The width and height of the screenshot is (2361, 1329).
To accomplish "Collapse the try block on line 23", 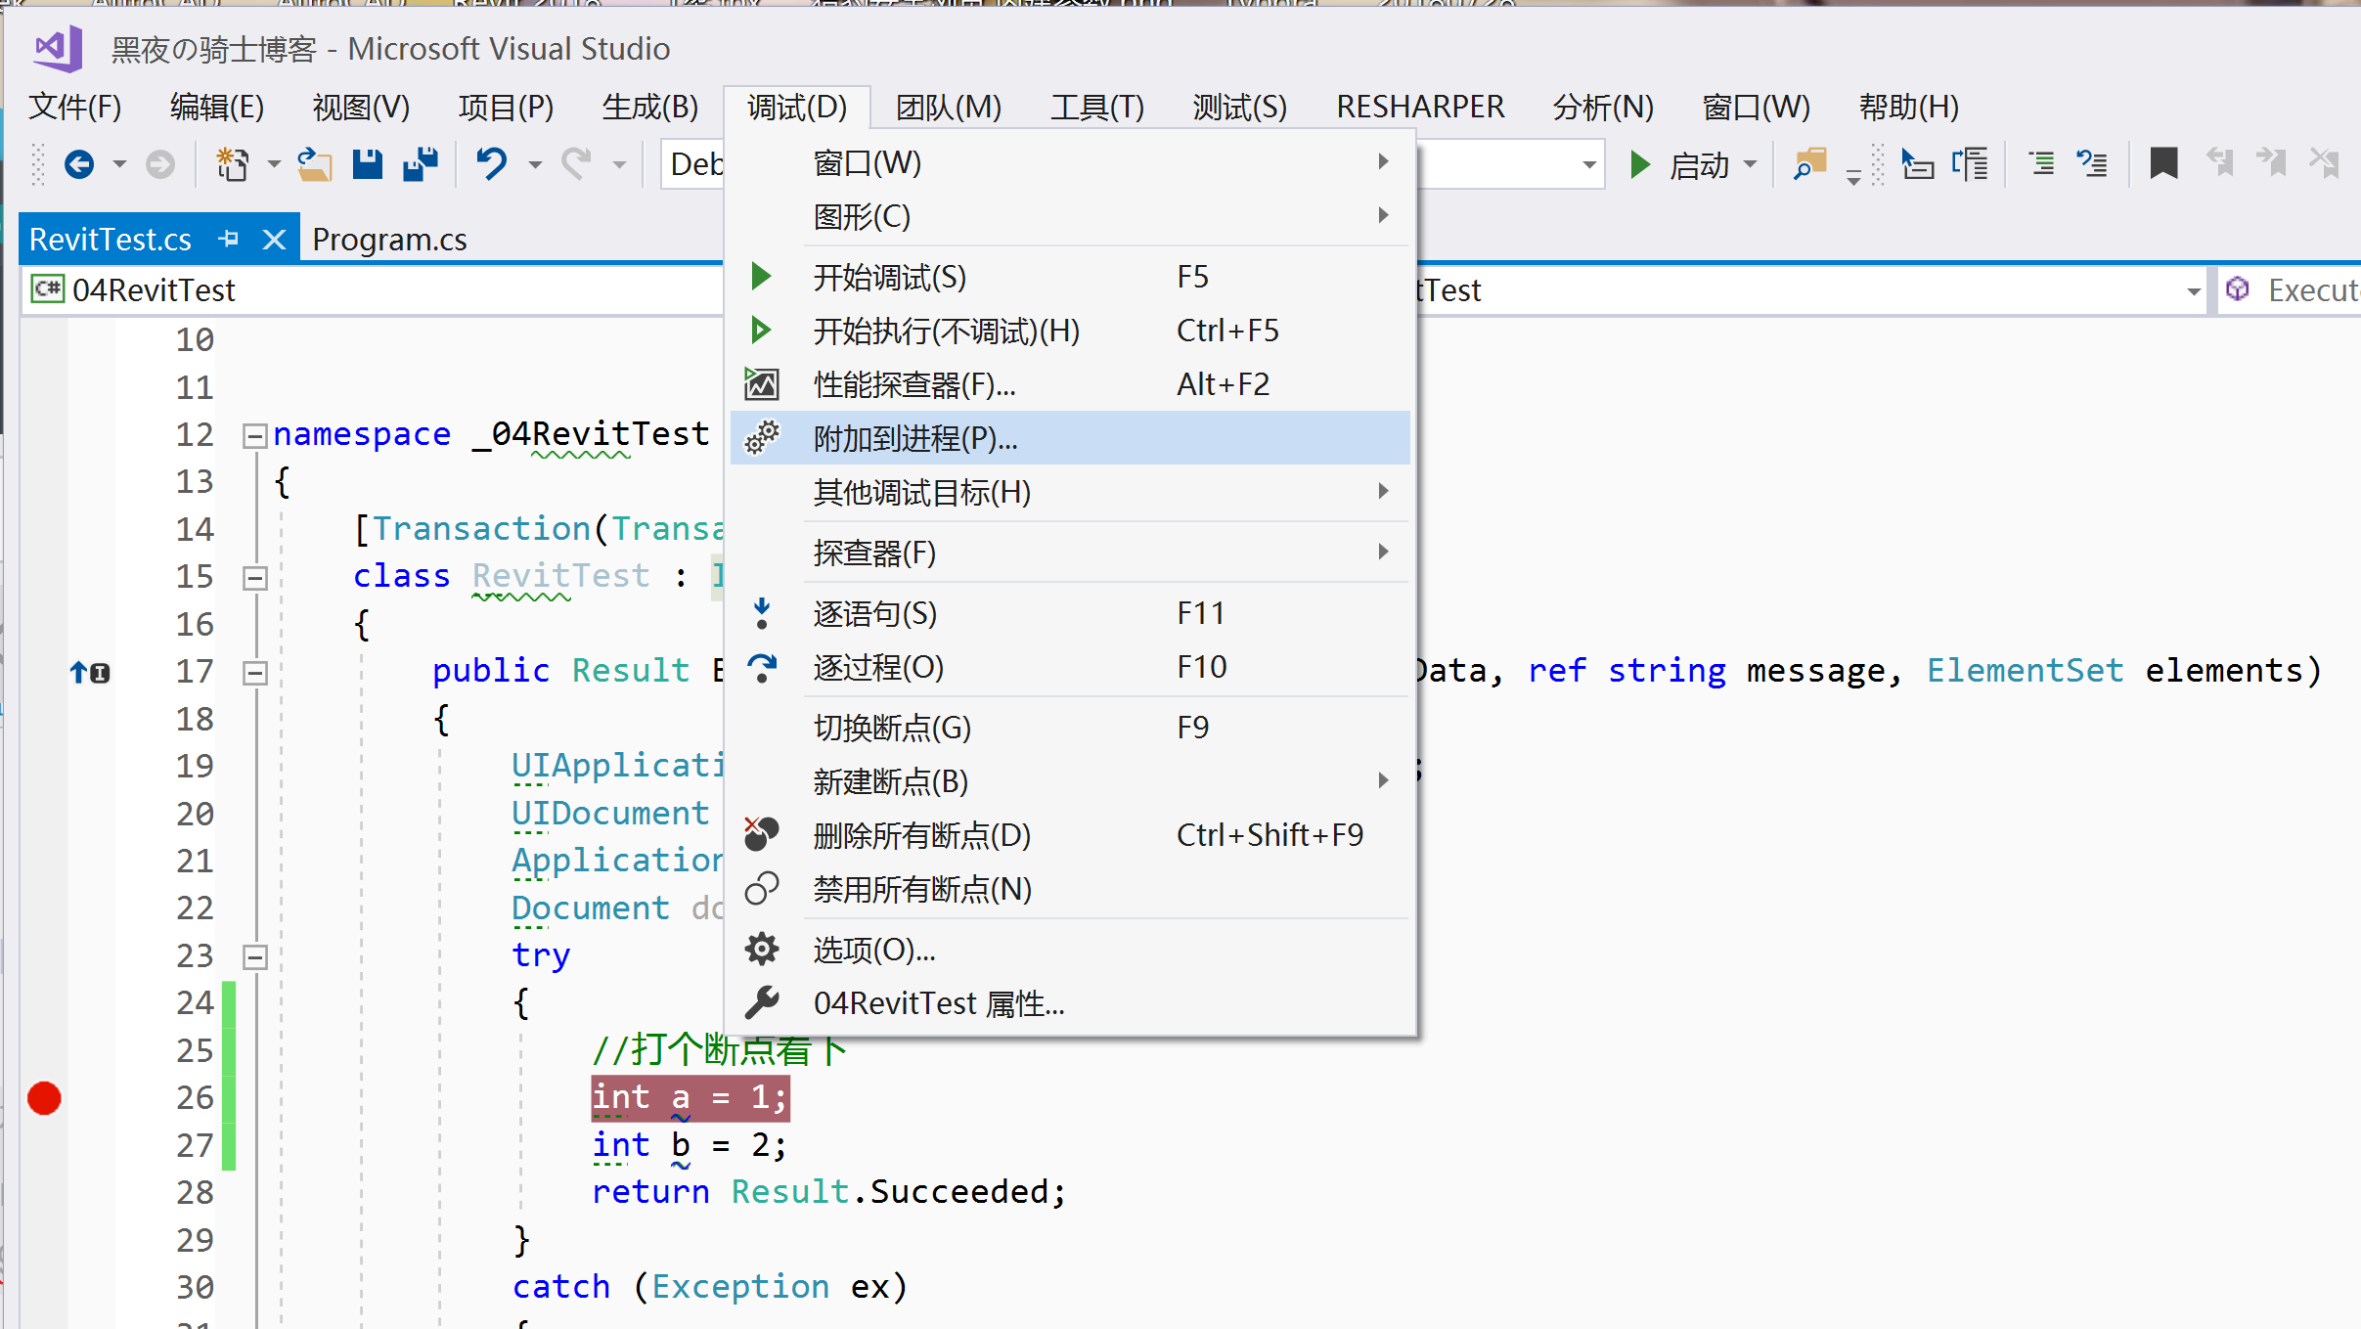I will click(x=254, y=956).
